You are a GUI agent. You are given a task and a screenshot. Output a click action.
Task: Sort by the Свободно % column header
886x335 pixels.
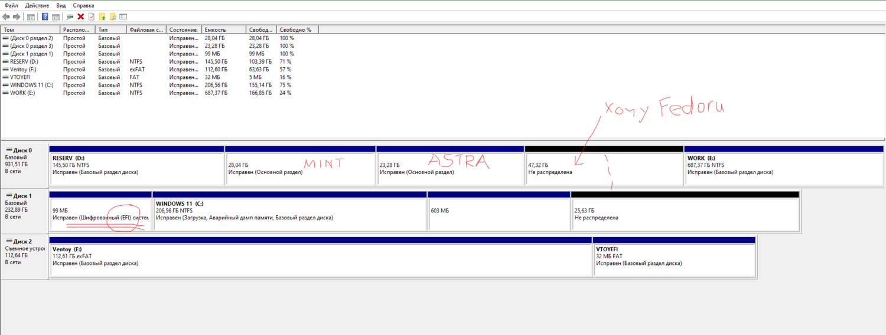click(298, 29)
